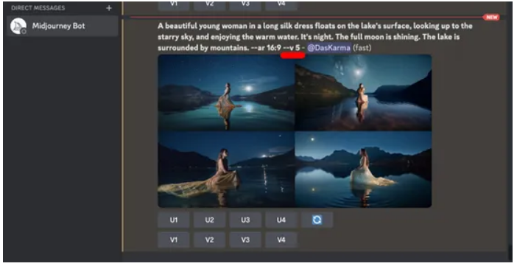Open the bottom-right woman in white dress image
Viewport: 517px width, 269px height.
(363, 170)
